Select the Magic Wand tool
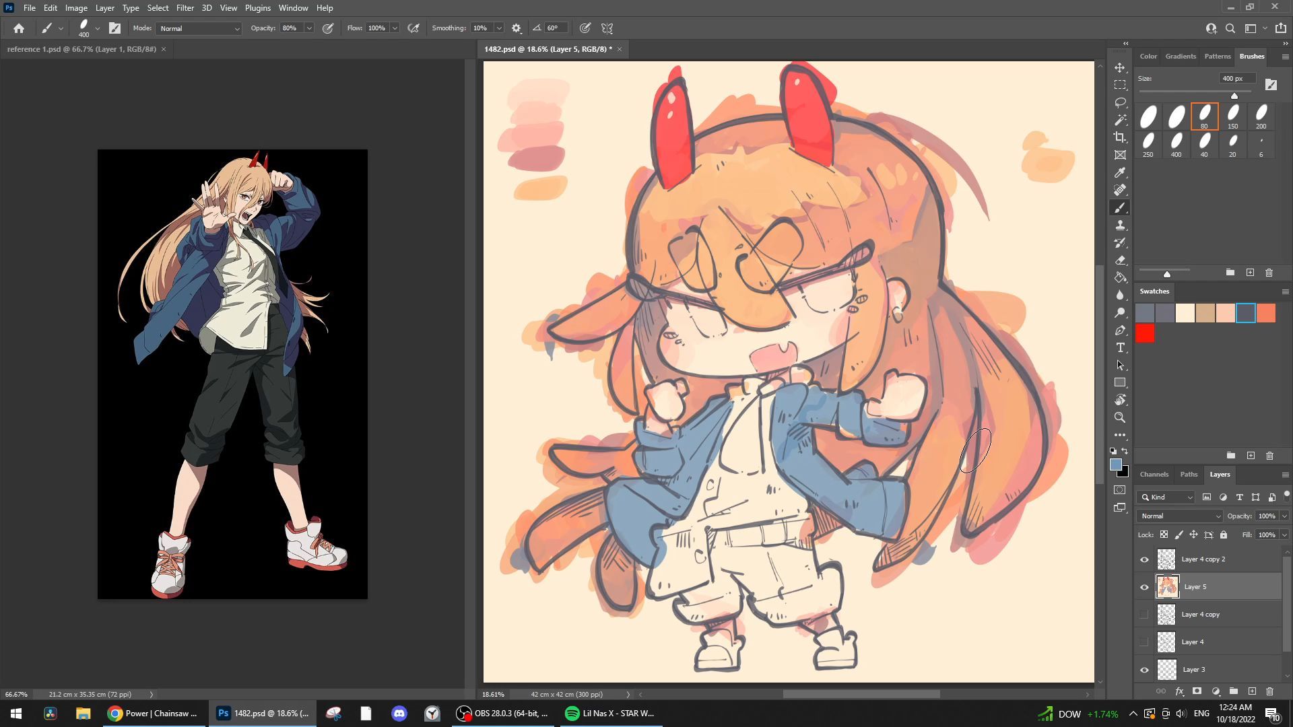Viewport: 1293px width, 727px height. pos(1120,120)
